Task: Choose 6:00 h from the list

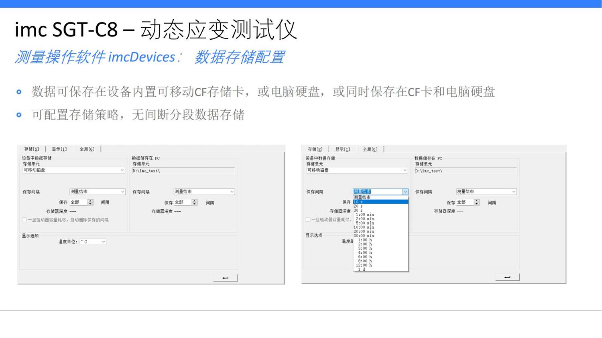Action: 380,257
